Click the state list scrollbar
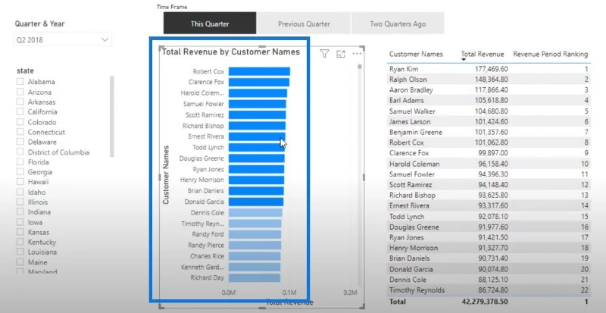The width and height of the screenshot is (606, 313). 112,116
